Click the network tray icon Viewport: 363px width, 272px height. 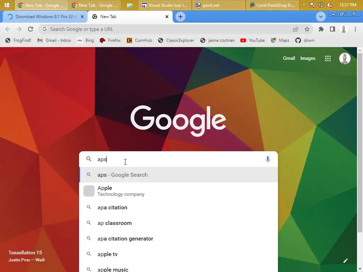point(321,5)
